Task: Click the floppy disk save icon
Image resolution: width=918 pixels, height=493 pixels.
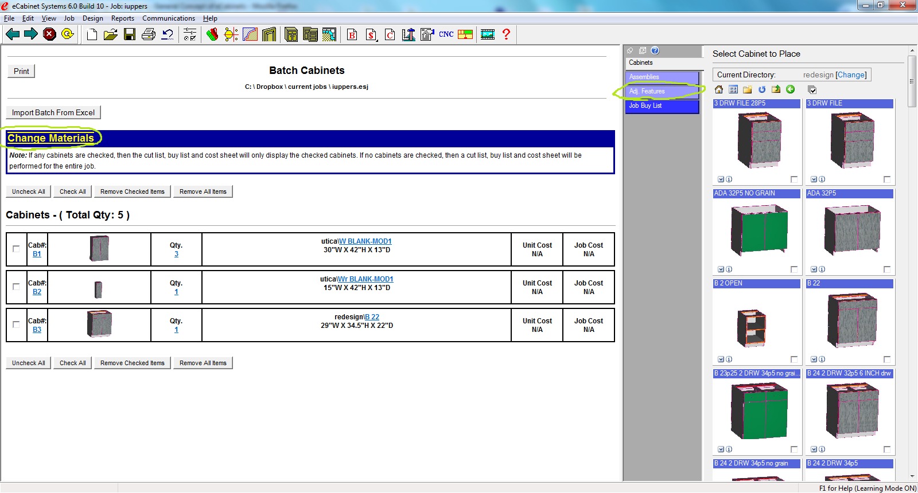Action: click(130, 34)
